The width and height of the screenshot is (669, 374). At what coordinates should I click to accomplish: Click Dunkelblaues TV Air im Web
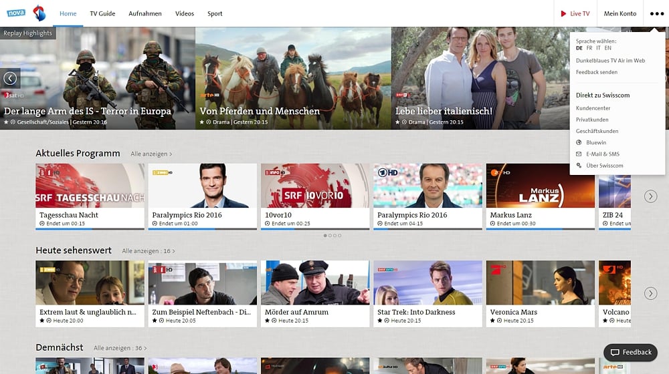coord(610,61)
